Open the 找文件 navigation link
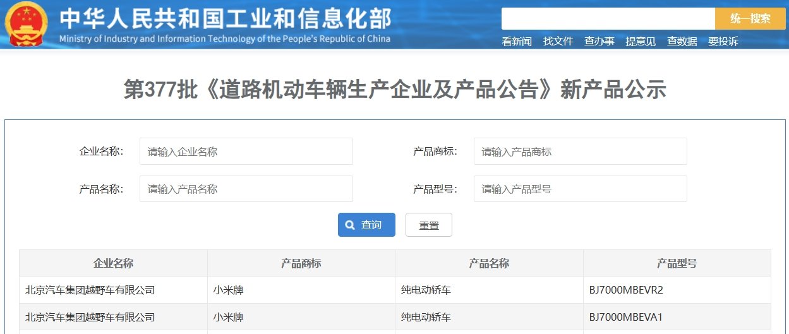The height and width of the screenshot is (334, 789). 558,42
